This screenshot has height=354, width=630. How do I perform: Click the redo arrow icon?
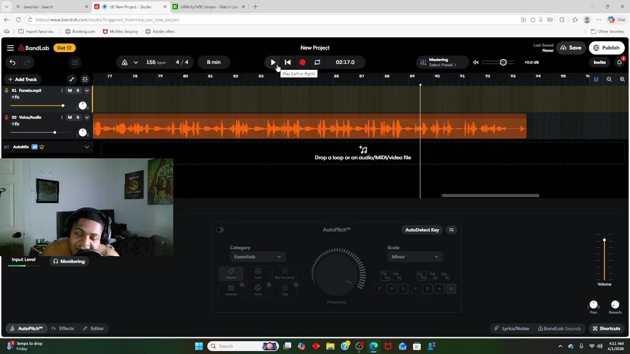tap(27, 62)
